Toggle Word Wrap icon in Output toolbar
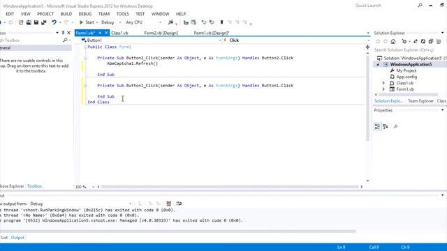This screenshot has width=447, height=251. point(179,203)
